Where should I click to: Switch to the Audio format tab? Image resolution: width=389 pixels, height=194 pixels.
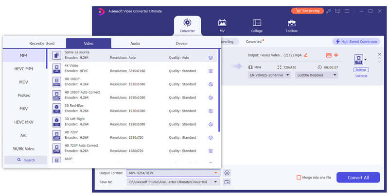point(135,43)
